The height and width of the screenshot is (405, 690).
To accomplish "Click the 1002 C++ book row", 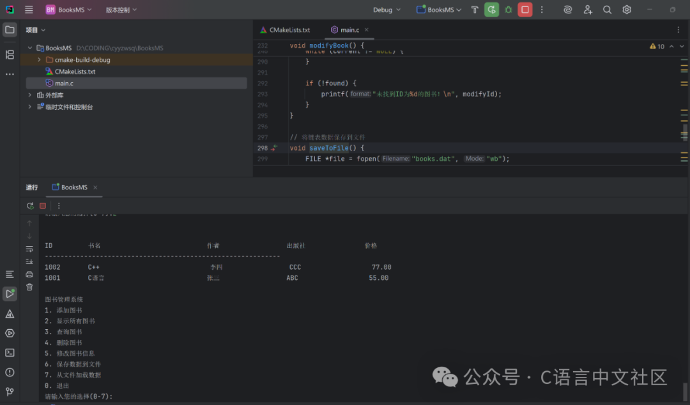I will point(218,267).
